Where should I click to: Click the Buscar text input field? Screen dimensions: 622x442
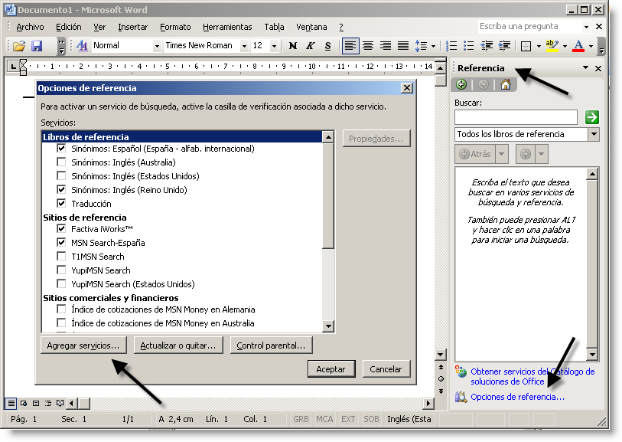pos(516,117)
